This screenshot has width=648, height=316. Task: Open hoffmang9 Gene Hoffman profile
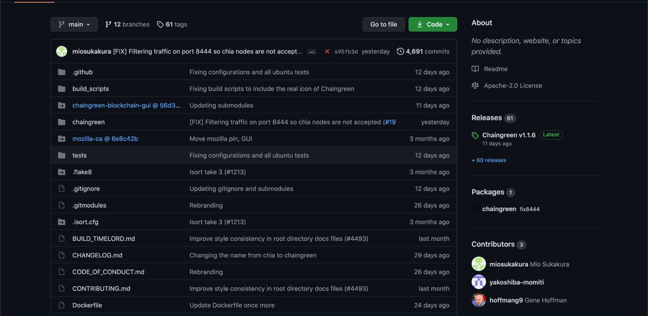click(x=528, y=300)
